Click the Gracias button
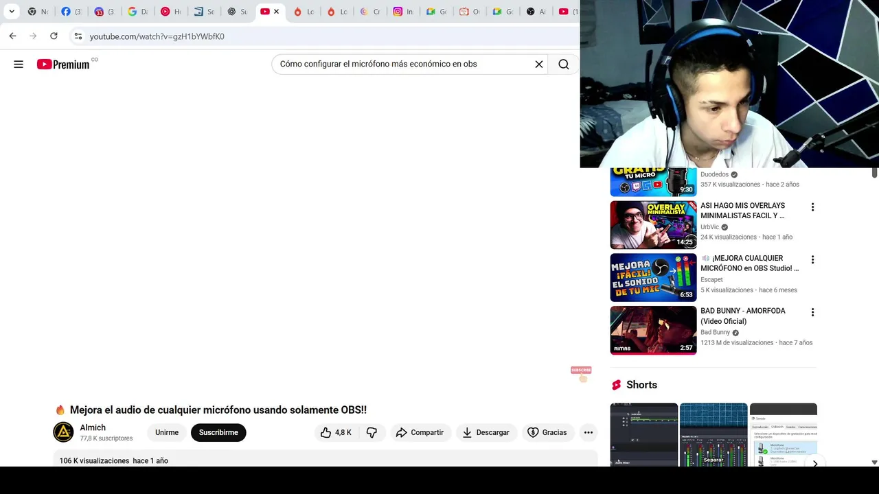The height and width of the screenshot is (494, 879). click(x=547, y=432)
